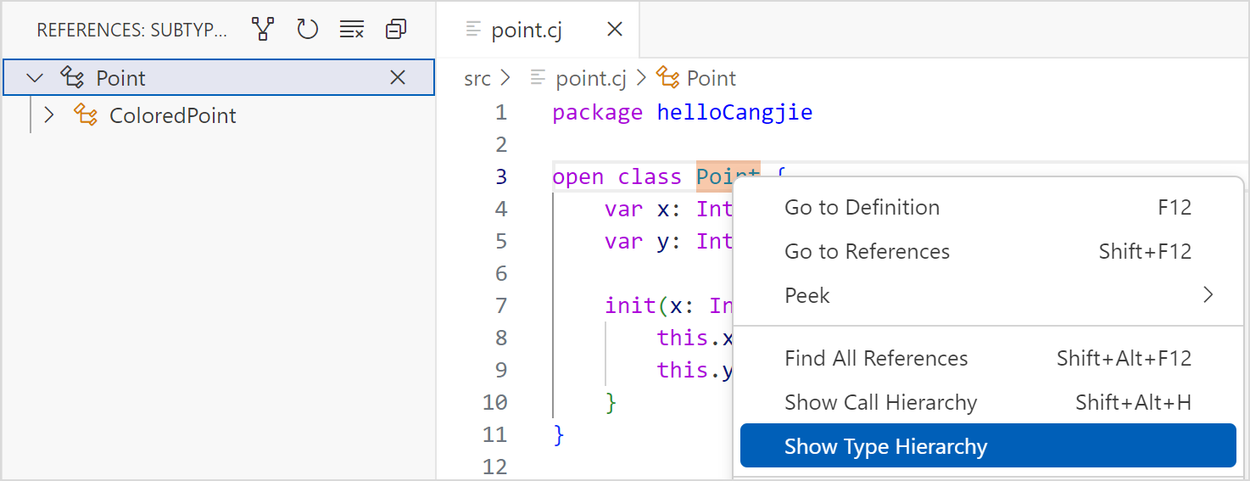Viewport: 1250px width, 481px height.
Task: Clear the references results list
Action: (351, 30)
